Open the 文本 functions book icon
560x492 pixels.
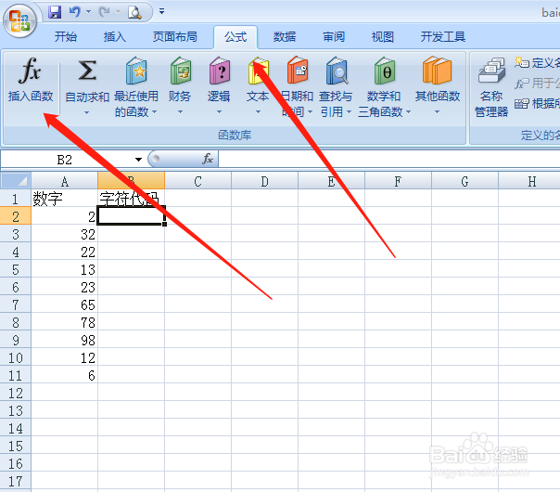coord(258,71)
